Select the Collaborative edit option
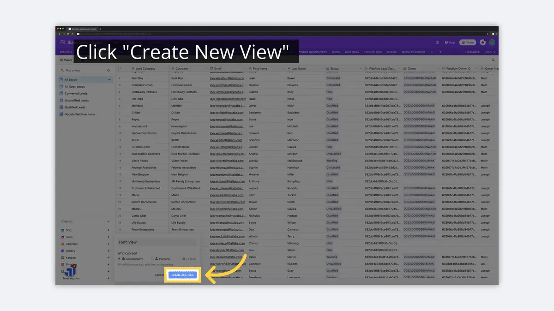This screenshot has height=311, width=554. [131, 259]
